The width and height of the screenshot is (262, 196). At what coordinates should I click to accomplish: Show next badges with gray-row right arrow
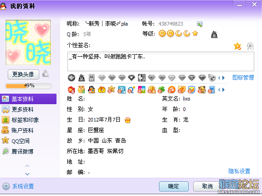click(x=224, y=78)
